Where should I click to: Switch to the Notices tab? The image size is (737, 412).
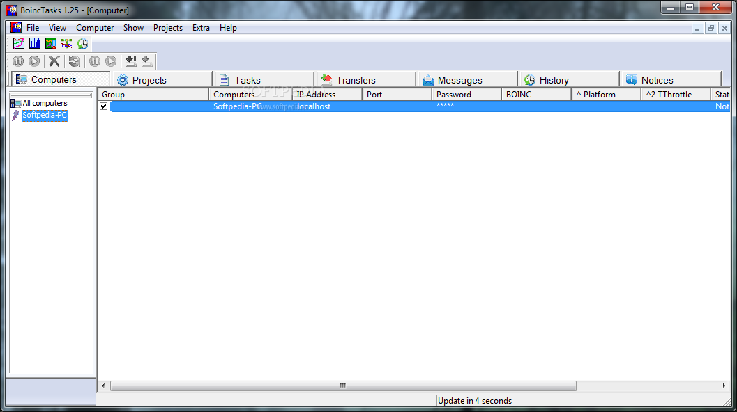click(x=671, y=80)
